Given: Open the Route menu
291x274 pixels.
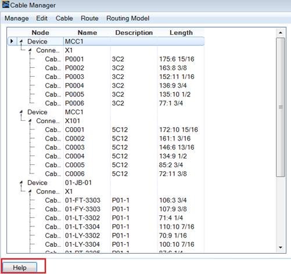Looking at the screenshot, I should click(x=89, y=19).
